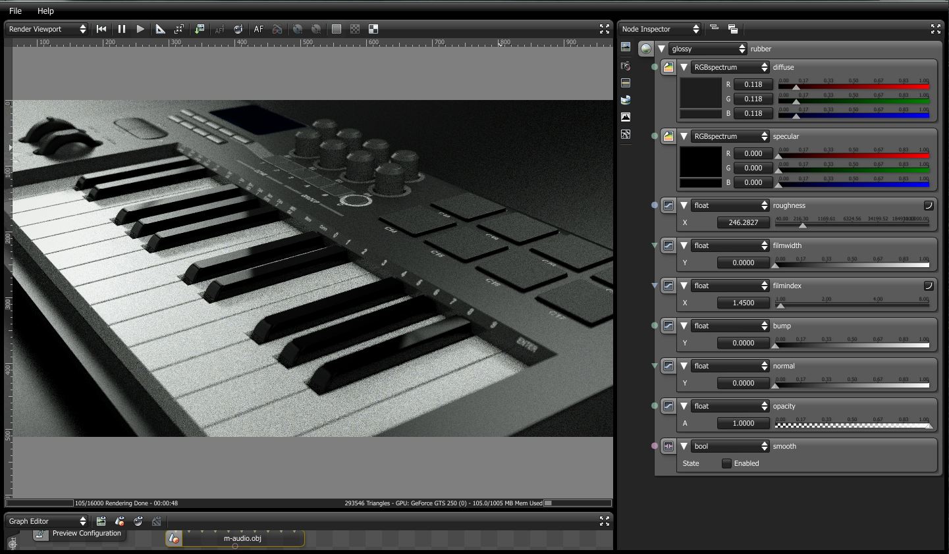Image resolution: width=949 pixels, height=554 pixels.
Task: Collapse the diffuse parameter section
Action: point(684,67)
